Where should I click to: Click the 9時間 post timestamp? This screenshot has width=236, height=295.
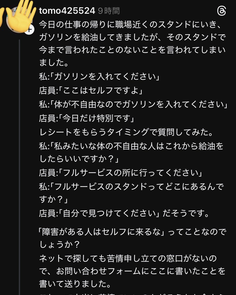click(x=109, y=11)
